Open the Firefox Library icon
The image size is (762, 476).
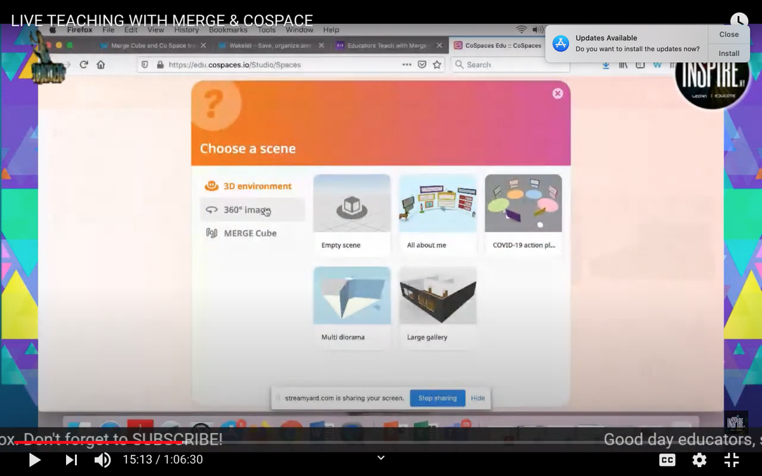[x=623, y=65]
